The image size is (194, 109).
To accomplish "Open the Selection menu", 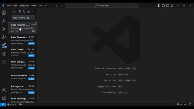I will tap(24, 6).
